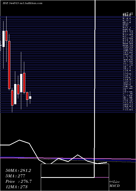Click the 296.16 price axis label
This screenshot has height=191, width=136.
127,86
